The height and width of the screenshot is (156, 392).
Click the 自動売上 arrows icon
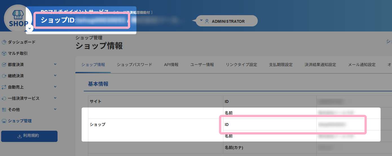click(4, 87)
